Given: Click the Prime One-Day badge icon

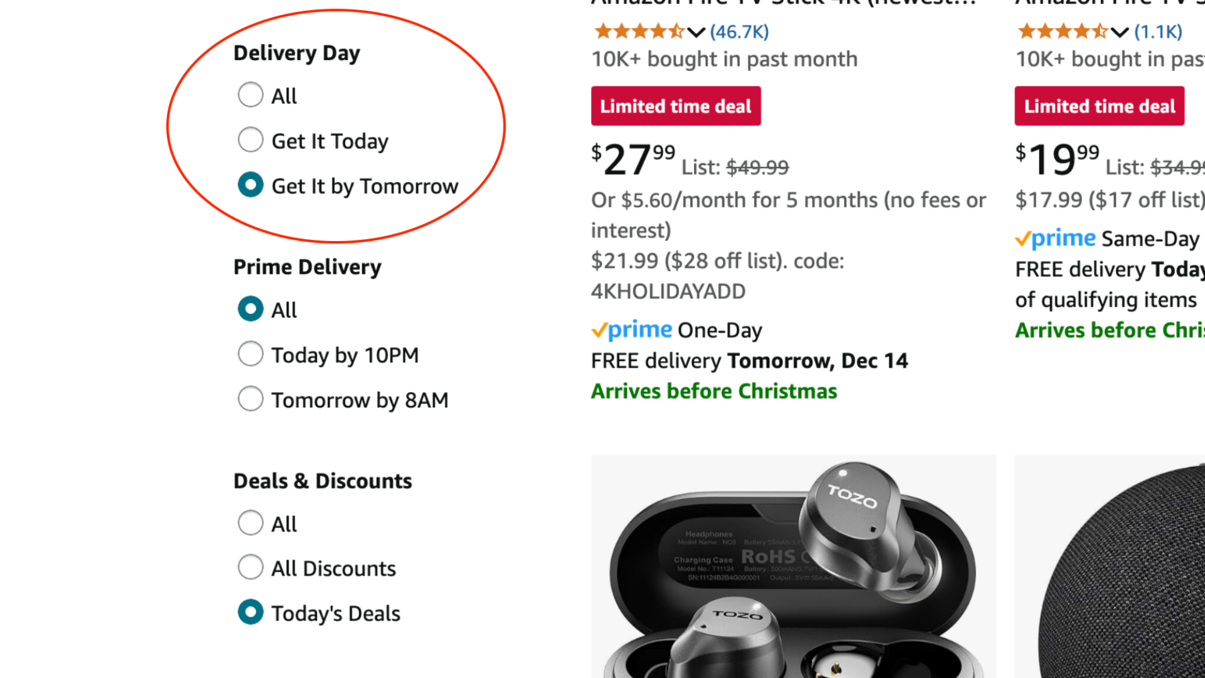Looking at the screenshot, I should (x=631, y=330).
